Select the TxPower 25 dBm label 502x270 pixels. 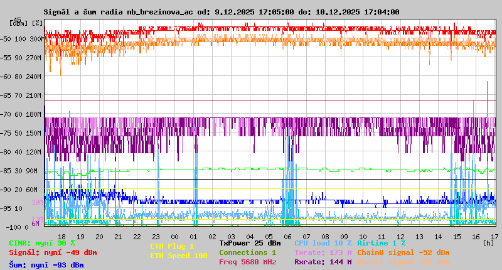[x=250, y=242]
